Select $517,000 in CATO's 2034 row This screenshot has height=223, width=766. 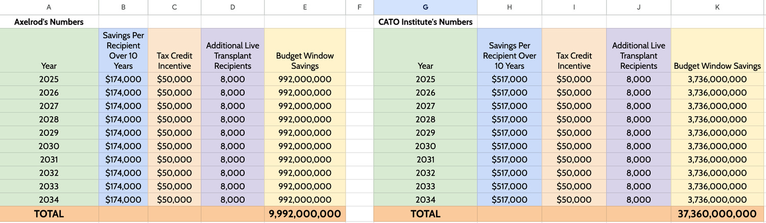tap(510, 200)
